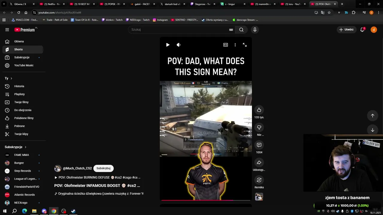Screen dimensions: 383x215
Task: Go to next Short with down arrow
Action: click(373, 130)
